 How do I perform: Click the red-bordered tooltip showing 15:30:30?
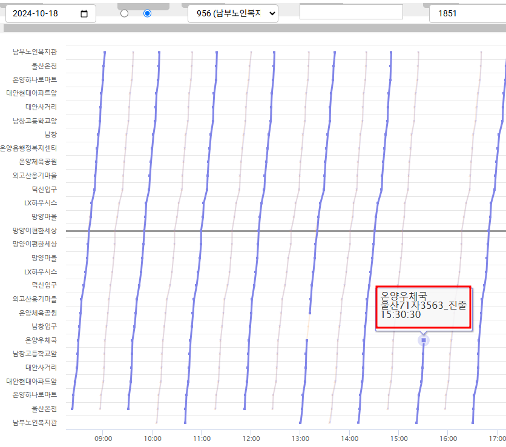(x=422, y=307)
